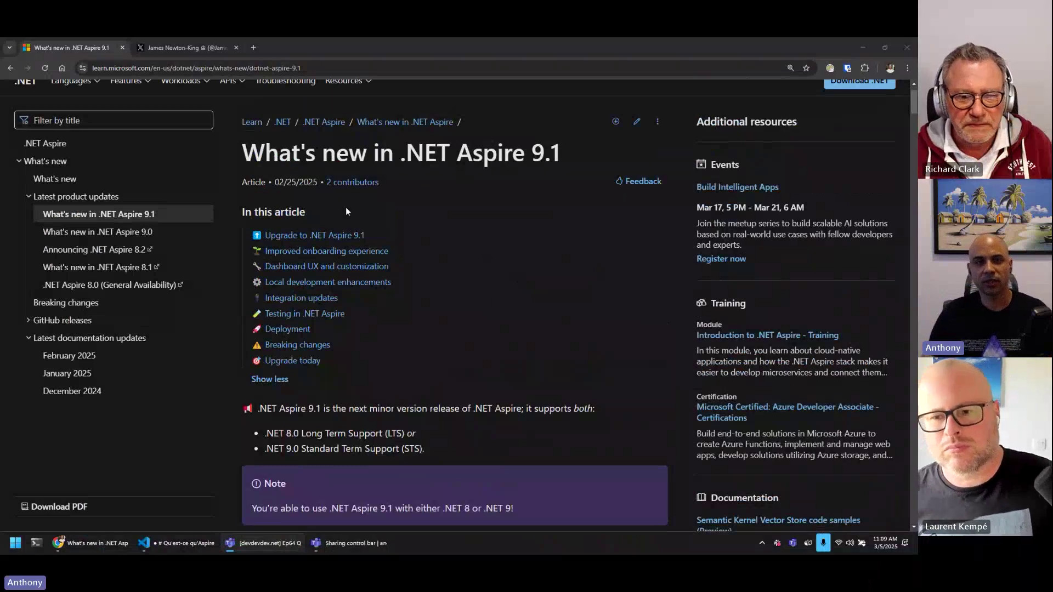1053x592 pixels.
Task: Select Breaking changes in sidebar tree
Action: point(66,303)
